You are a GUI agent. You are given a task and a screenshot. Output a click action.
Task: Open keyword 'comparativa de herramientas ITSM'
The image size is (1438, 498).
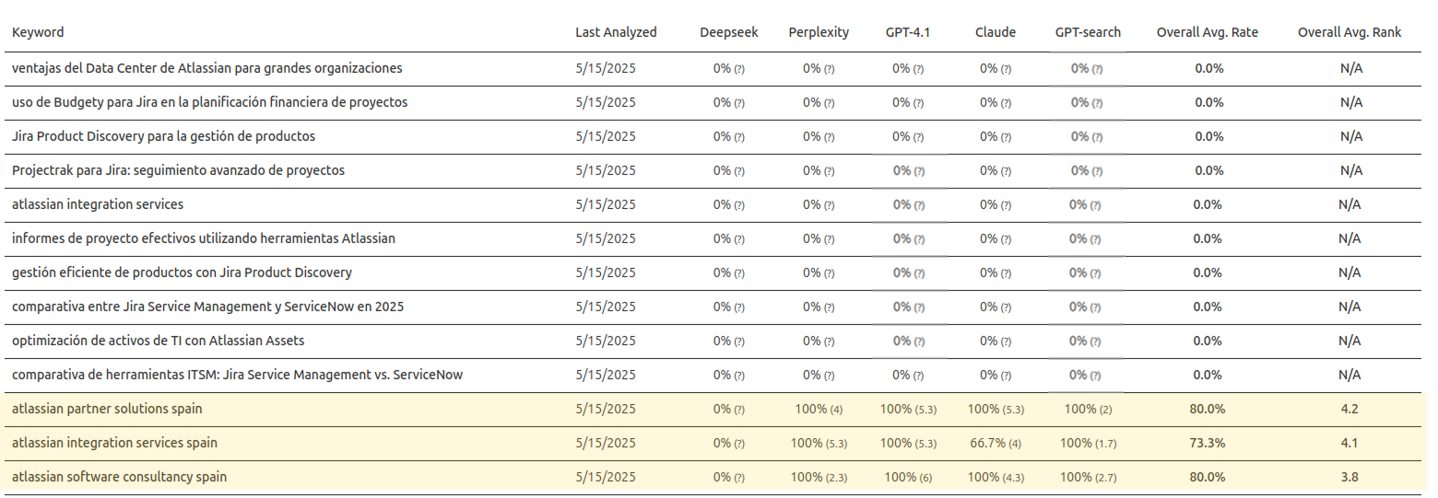tap(237, 375)
